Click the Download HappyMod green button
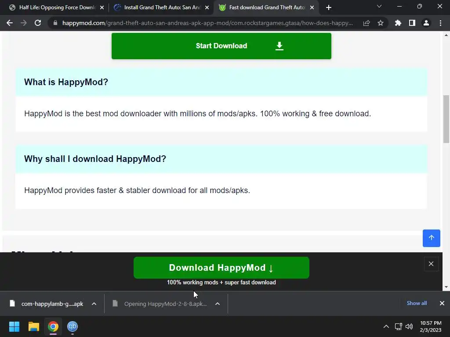Screen dimensions: 450x337 (221, 268)
